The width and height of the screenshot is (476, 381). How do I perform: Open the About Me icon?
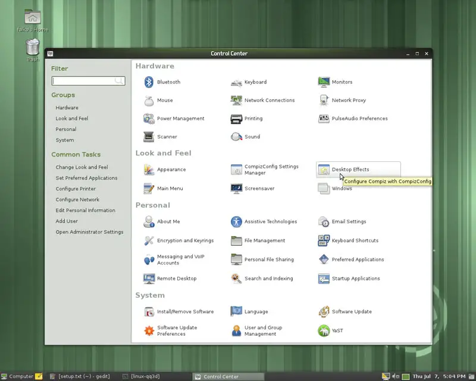(x=149, y=222)
